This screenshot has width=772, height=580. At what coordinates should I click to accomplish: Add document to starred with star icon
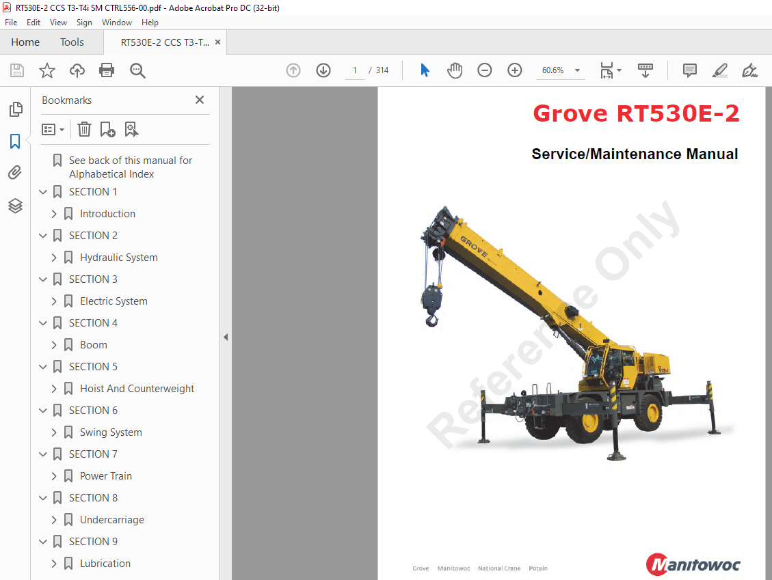click(x=46, y=70)
